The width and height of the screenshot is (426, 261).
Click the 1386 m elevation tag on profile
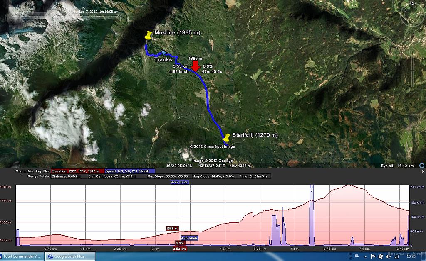172,229
